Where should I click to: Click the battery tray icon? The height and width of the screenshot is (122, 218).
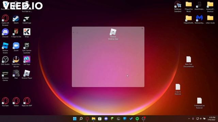pyautogui.click(x=204, y=119)
